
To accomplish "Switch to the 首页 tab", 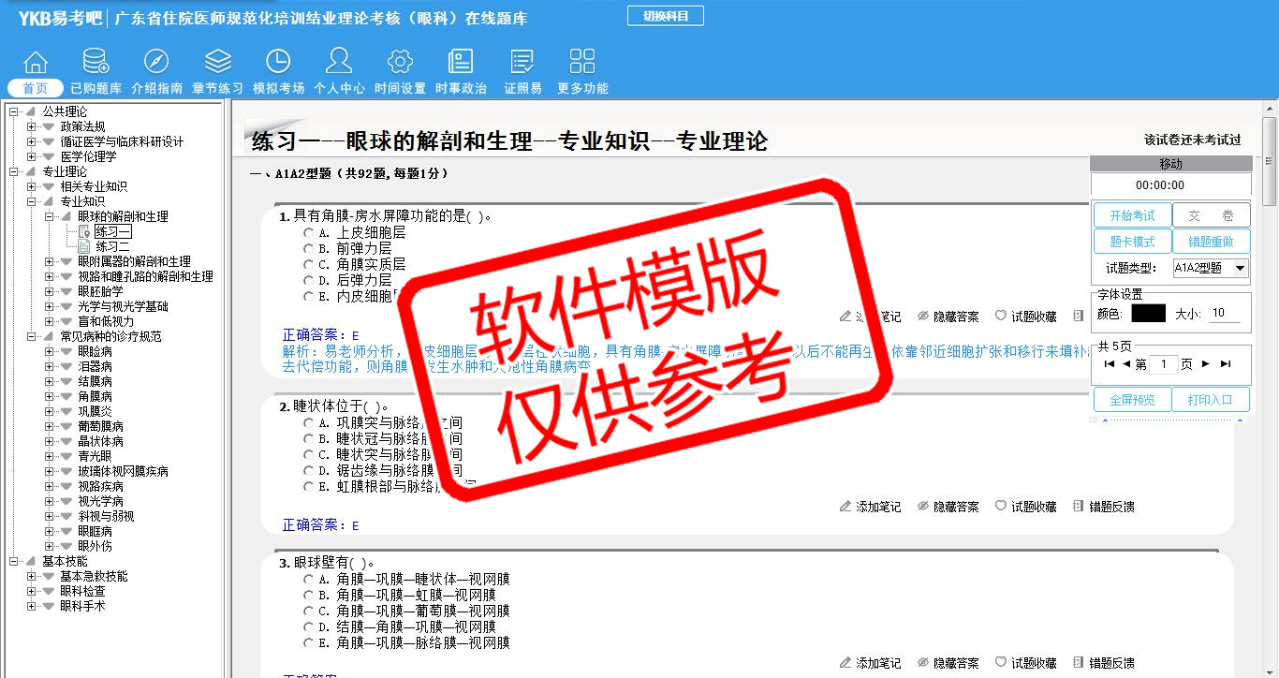I will pos(36,88).
